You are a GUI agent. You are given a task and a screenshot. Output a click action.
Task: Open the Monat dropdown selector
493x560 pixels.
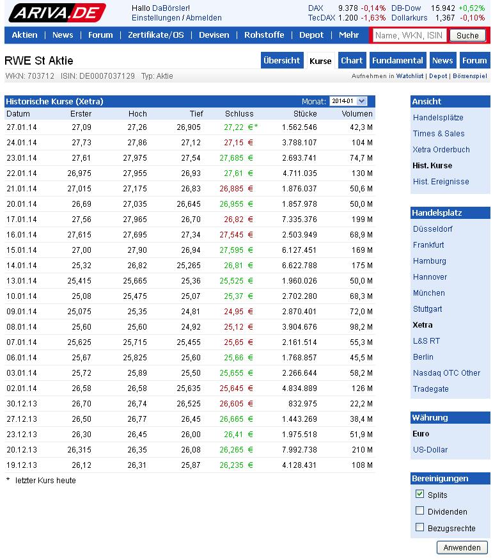click(348, 101)
